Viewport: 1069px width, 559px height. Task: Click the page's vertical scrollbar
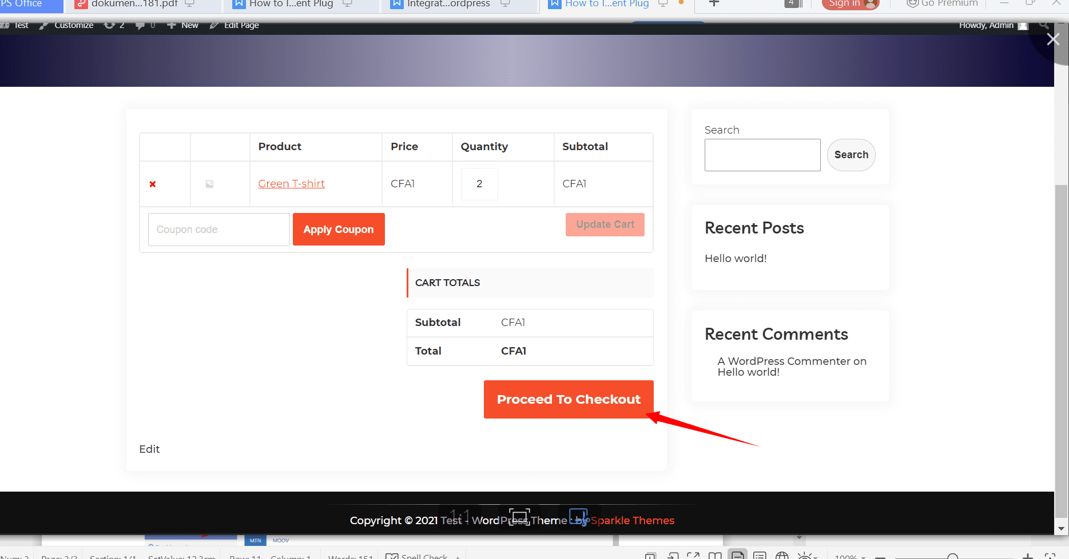point(1062,343)
